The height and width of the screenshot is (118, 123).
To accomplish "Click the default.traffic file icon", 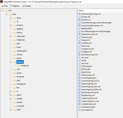I will click(80, 28).
